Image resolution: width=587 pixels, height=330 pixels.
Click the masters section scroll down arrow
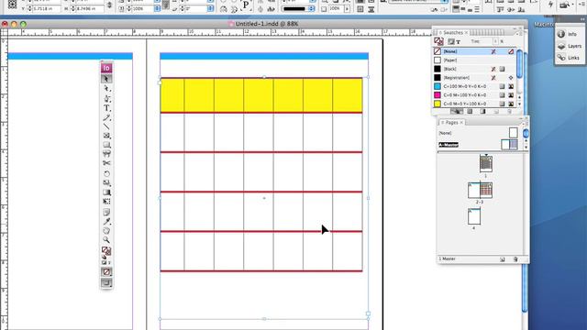[526, 147]
